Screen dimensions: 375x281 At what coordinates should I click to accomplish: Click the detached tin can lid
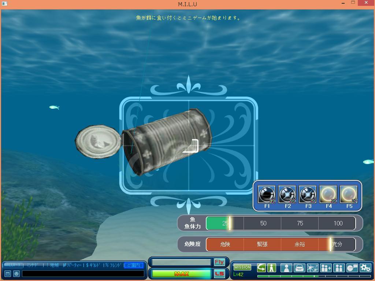click(98, 142)
